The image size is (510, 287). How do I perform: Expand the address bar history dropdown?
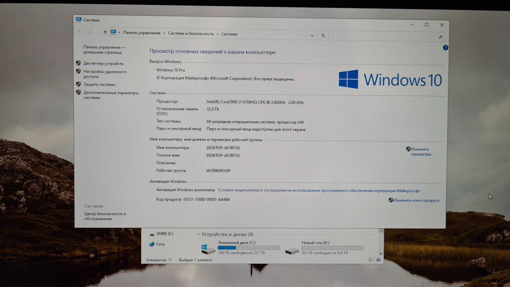tap(312, 35)
